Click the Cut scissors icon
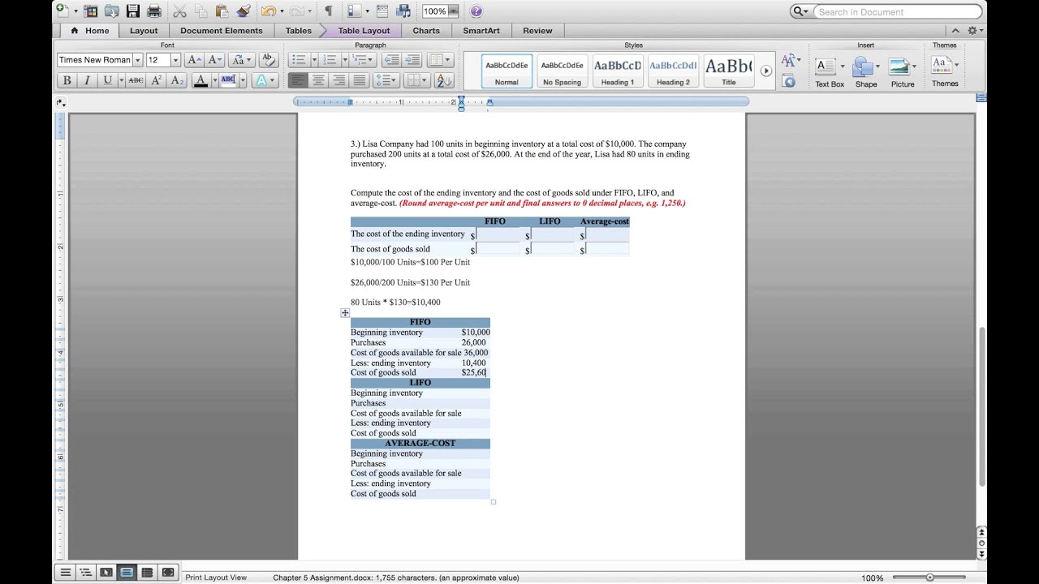The image size is (1039, 584). pyautogui.click(x=180, y=11)
